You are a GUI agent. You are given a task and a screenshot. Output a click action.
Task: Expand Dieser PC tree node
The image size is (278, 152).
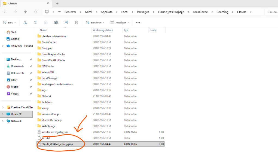3,114
